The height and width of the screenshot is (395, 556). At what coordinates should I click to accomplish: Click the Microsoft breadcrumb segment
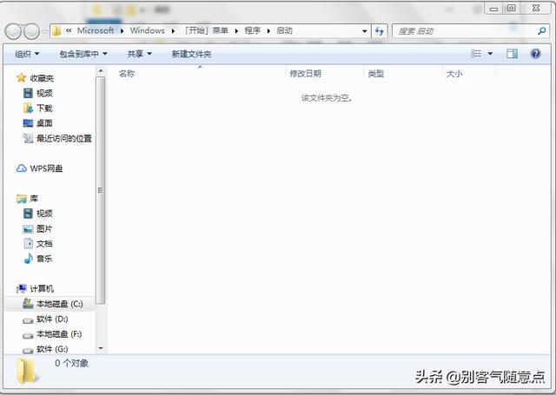[96, 30]
